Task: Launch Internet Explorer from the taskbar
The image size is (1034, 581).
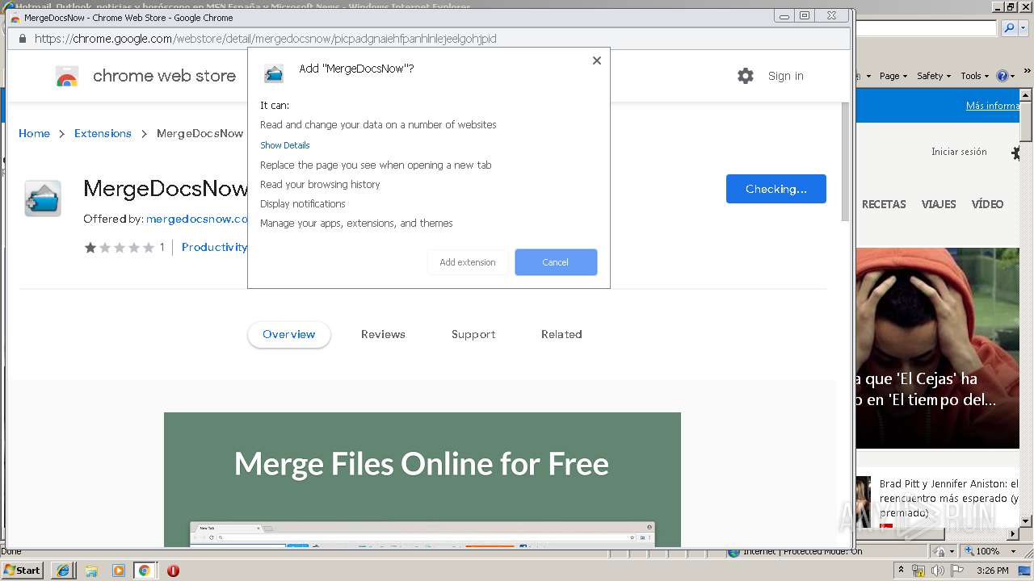Action: pyautogui.click(x=63, y=571)
